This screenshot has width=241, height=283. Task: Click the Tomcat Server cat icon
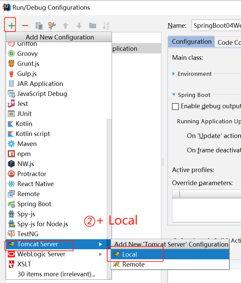click(x=11, y=244)
